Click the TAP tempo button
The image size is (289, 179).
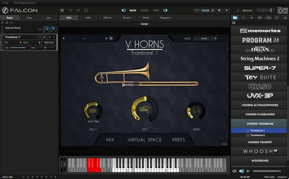coord(197,10)
